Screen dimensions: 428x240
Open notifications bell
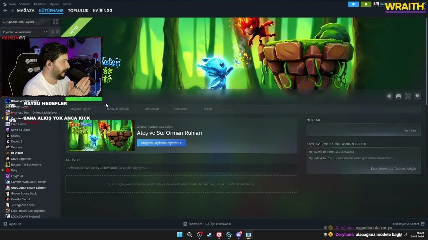click(x=366, y=4)
